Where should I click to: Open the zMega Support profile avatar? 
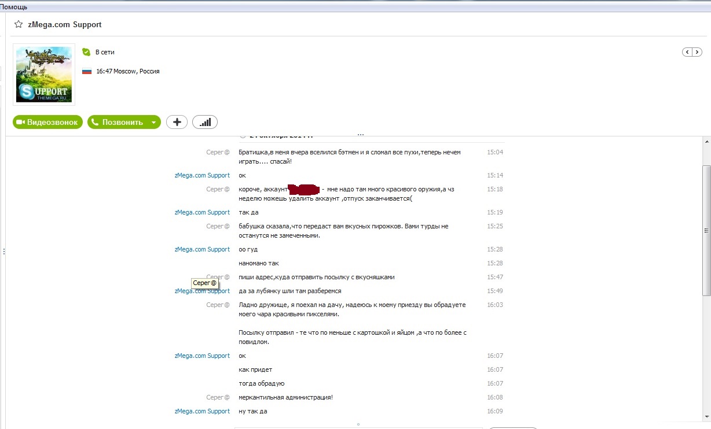pyautogui.click(x=44, y=75)
